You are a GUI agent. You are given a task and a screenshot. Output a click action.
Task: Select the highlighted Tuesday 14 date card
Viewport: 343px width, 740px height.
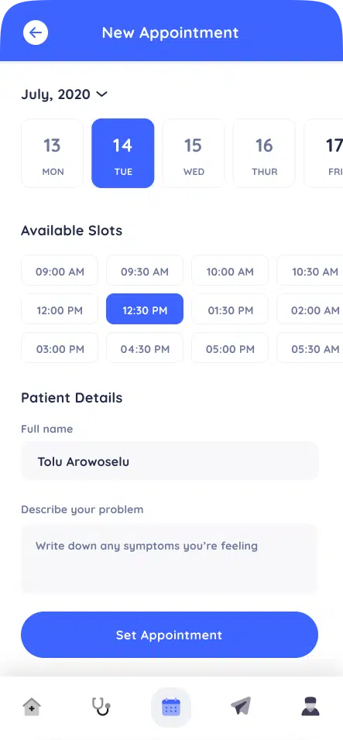[122, 153]
